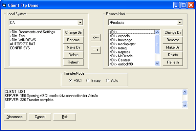Screen dimensions: 196x131
Task: Maximize the Client Ftp Demo window
Action: coord(184,5)
